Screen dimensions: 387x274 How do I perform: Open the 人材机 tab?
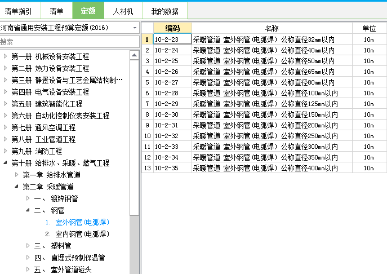(123, 11)
